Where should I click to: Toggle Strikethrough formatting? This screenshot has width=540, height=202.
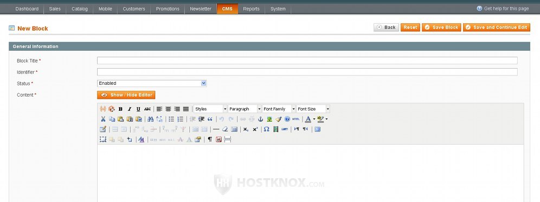pos(147,109)
